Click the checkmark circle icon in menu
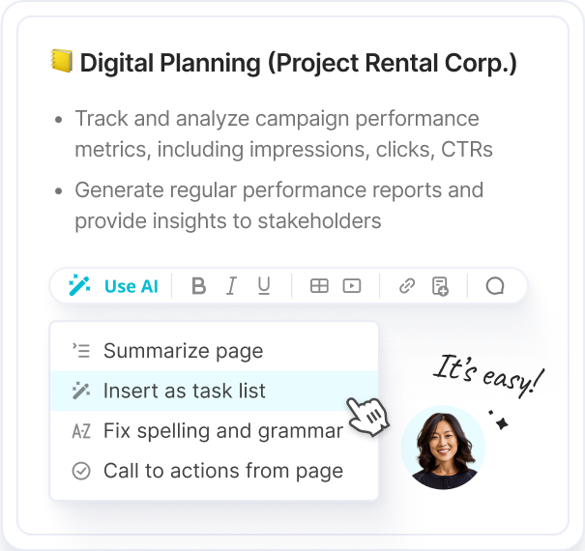The width and height of the screenshot is (585, 551). [x=81, y=472]
